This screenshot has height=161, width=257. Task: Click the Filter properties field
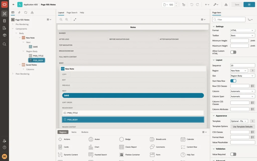click(229, 20)
